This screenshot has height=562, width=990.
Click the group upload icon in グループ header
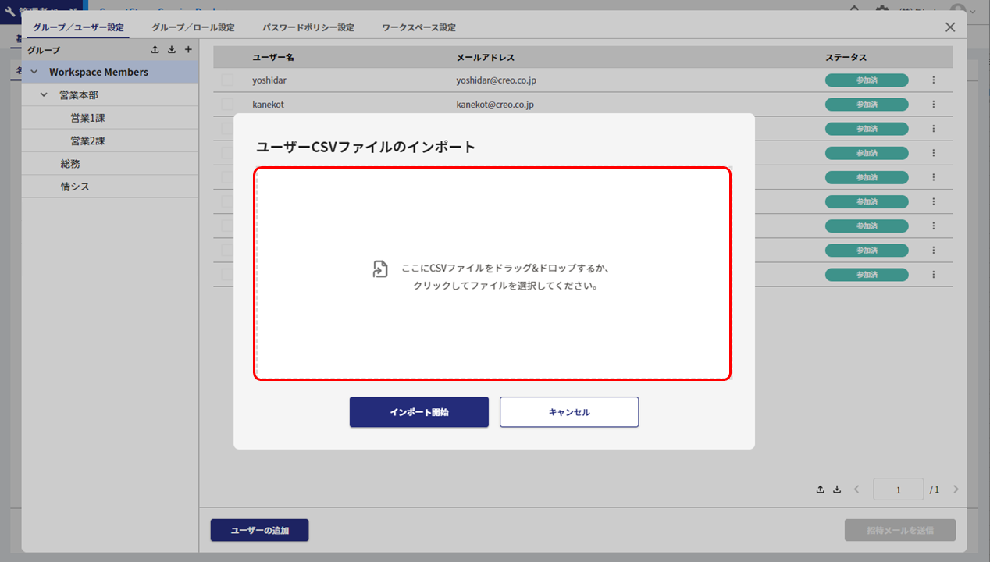tap(155, 50)
